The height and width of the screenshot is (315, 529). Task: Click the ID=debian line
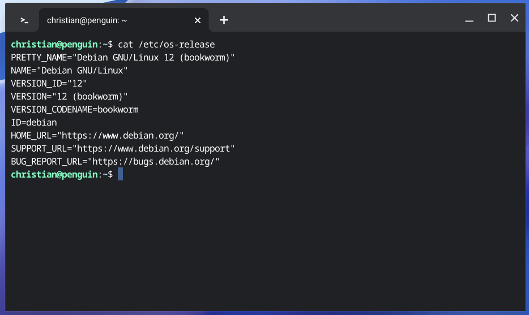coord(34,123)
